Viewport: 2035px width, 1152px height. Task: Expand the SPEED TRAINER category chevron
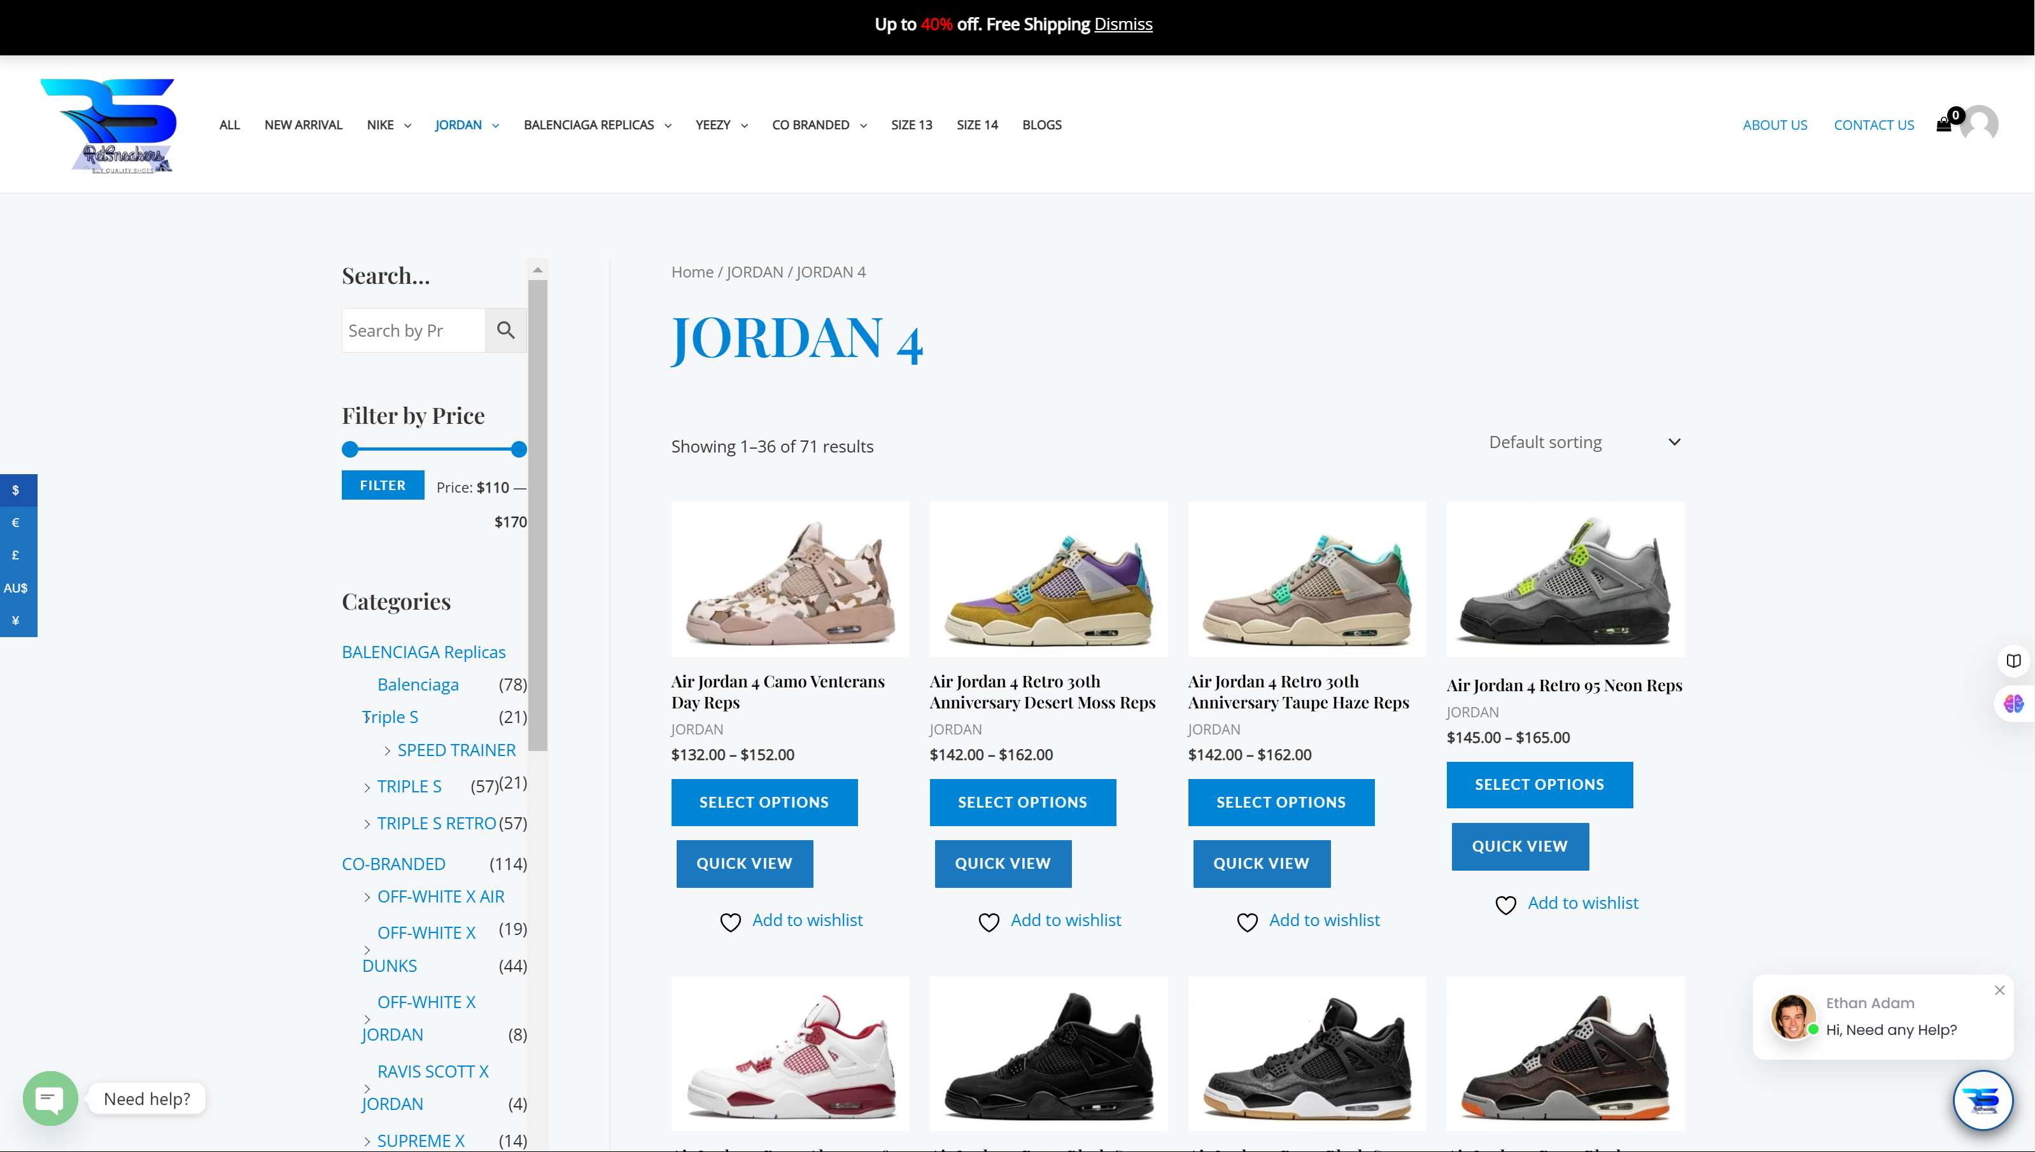tap(387, 751)
